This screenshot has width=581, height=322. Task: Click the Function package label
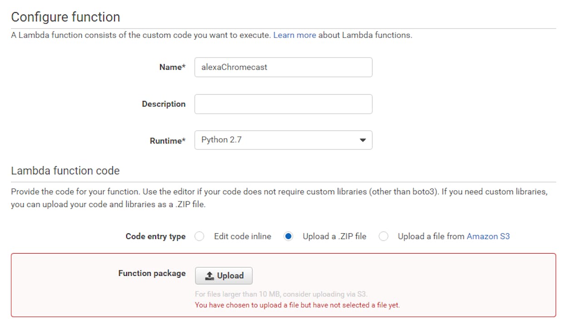click(152, 273)
